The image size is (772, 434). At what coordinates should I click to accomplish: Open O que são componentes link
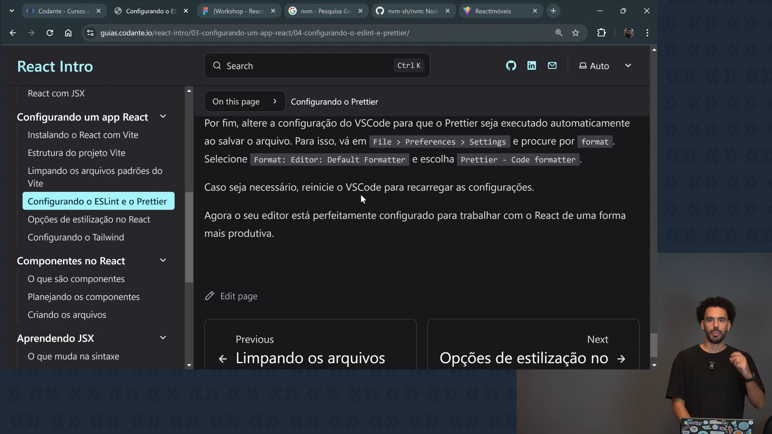tap(76, 279)
